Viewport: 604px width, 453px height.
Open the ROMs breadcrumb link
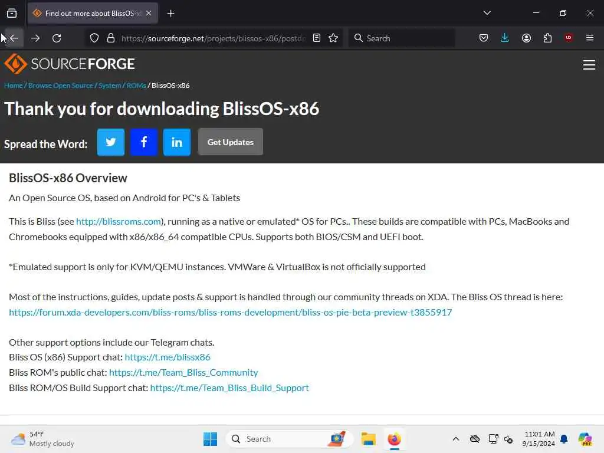coord(136,86)
